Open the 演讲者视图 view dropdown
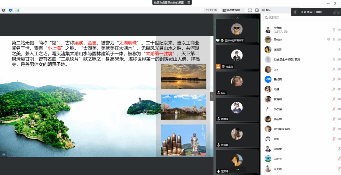The width and height of the screenshot is (341, 175). click(233, 10)
